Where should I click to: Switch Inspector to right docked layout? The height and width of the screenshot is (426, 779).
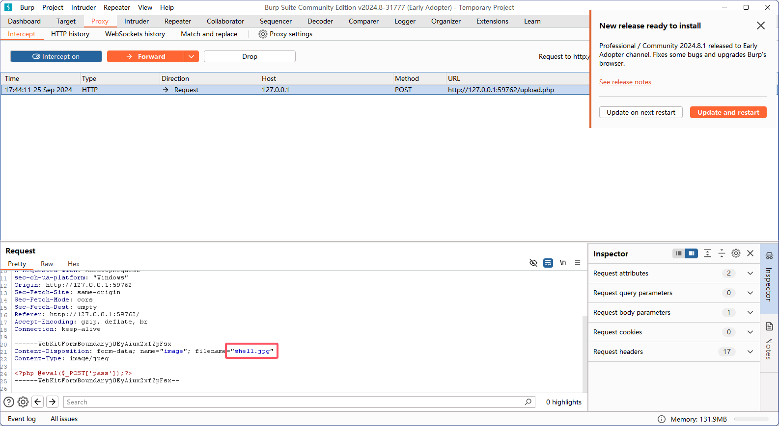pyautogui.click(x=692, y=253)
